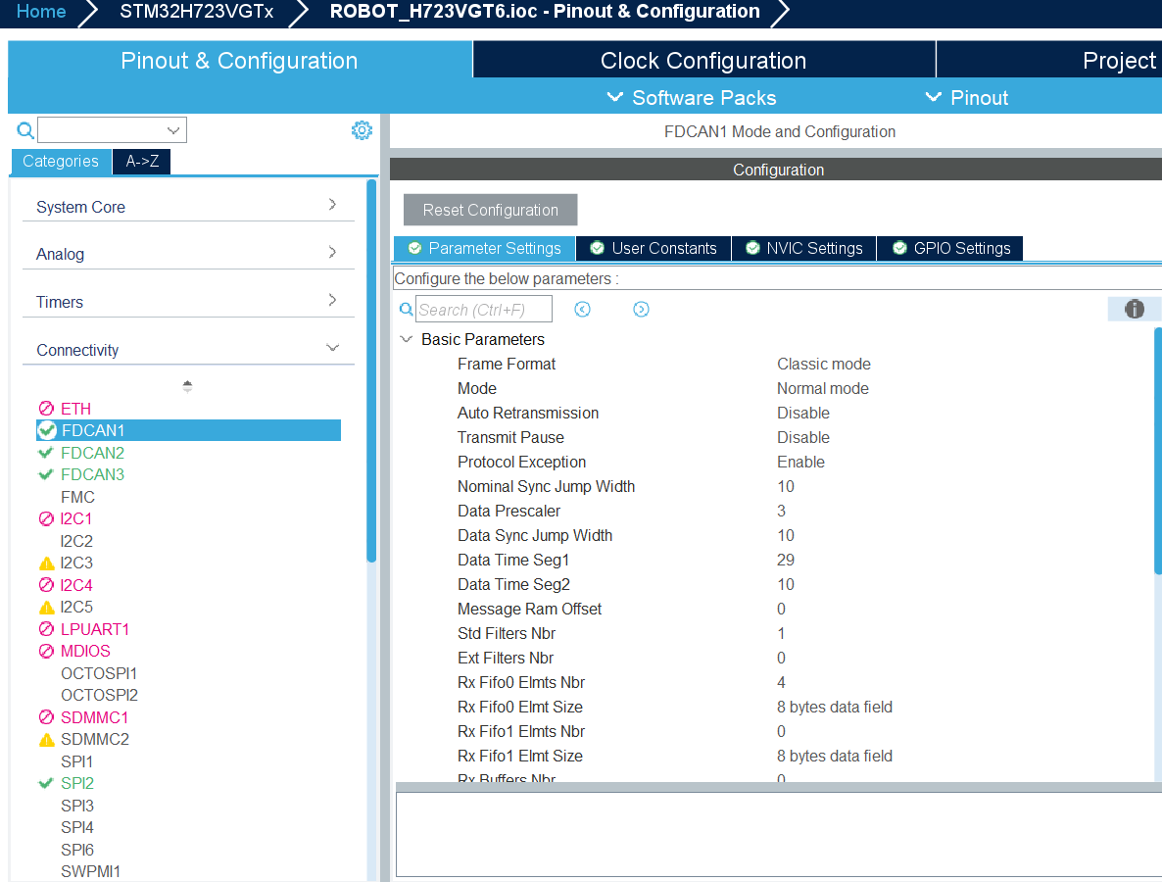Click the green check icon beside FDCAN3
The image size is (1162, 882).
46,474
